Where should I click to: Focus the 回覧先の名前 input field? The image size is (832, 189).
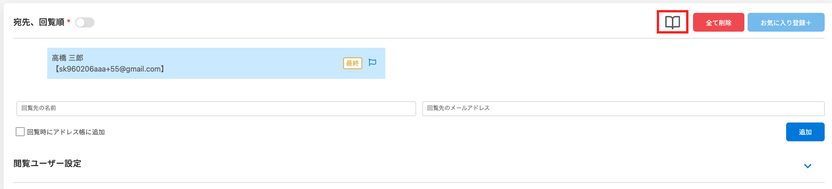click(216, 109)
